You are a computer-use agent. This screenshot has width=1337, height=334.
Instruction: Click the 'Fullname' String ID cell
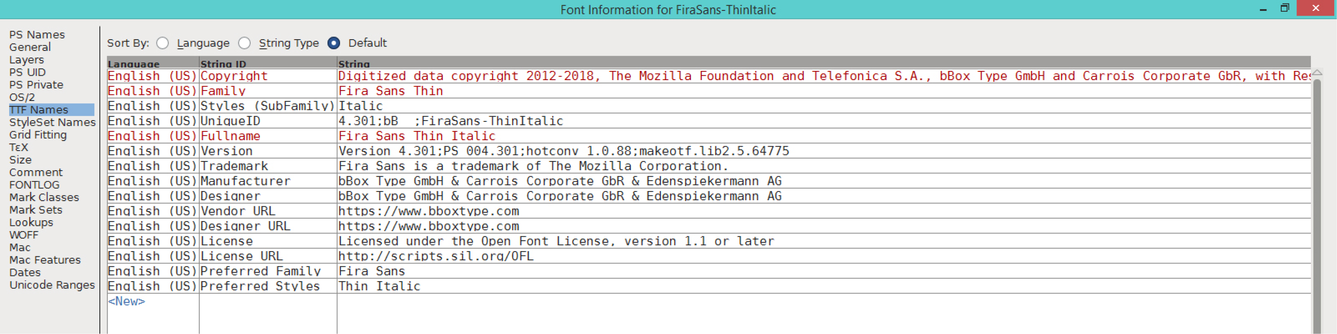point(268,137)
